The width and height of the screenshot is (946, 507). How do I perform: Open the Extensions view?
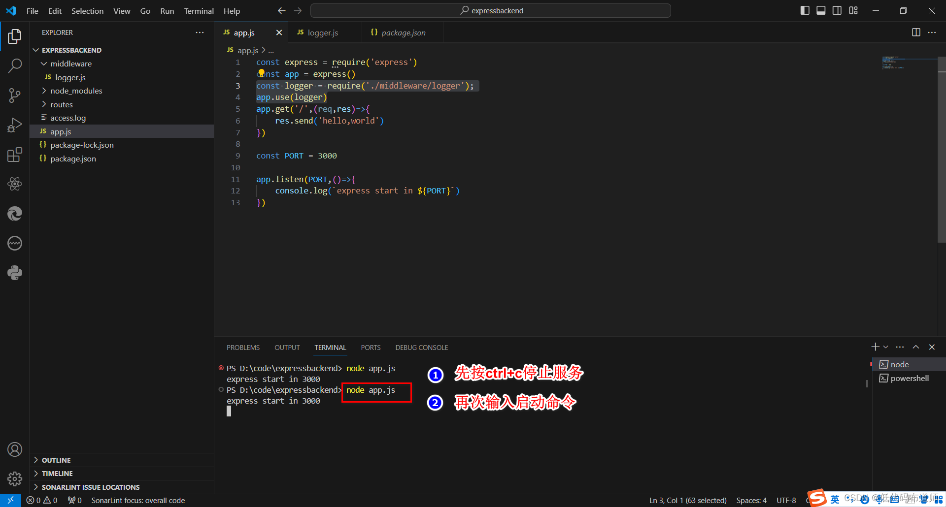15,155
